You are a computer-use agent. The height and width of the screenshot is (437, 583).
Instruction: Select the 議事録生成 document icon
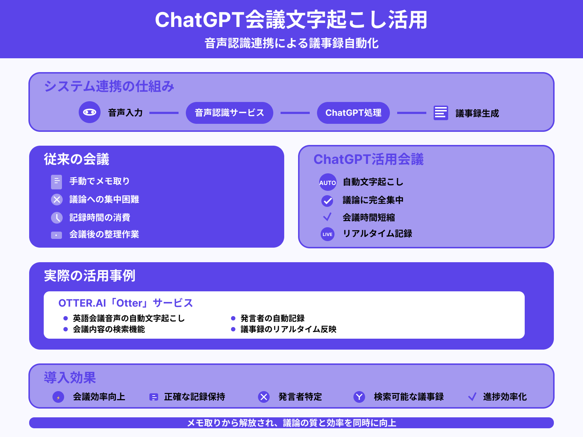point(440,113)
